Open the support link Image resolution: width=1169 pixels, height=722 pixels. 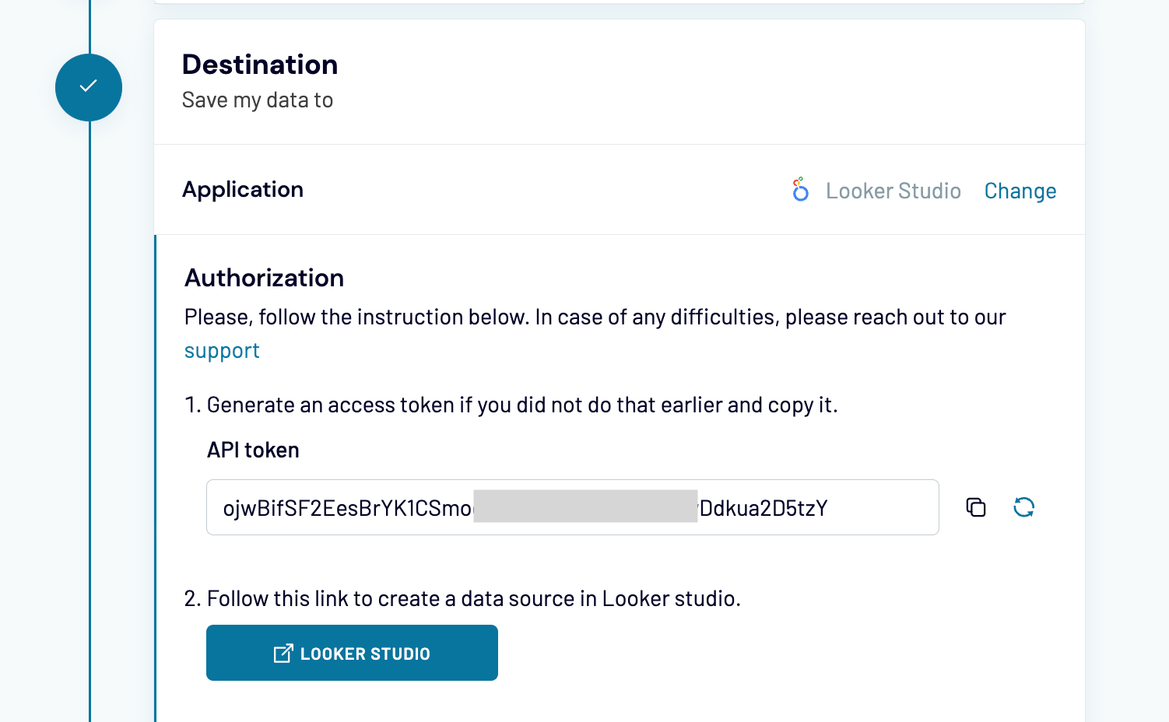(222, 350)
